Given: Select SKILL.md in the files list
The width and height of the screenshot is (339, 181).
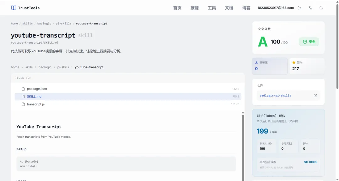Looking at the screenshot, I should 128,96.
